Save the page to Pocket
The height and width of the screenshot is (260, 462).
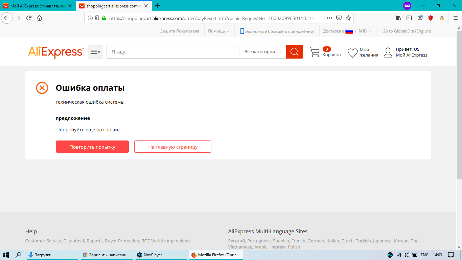point(339,18)
